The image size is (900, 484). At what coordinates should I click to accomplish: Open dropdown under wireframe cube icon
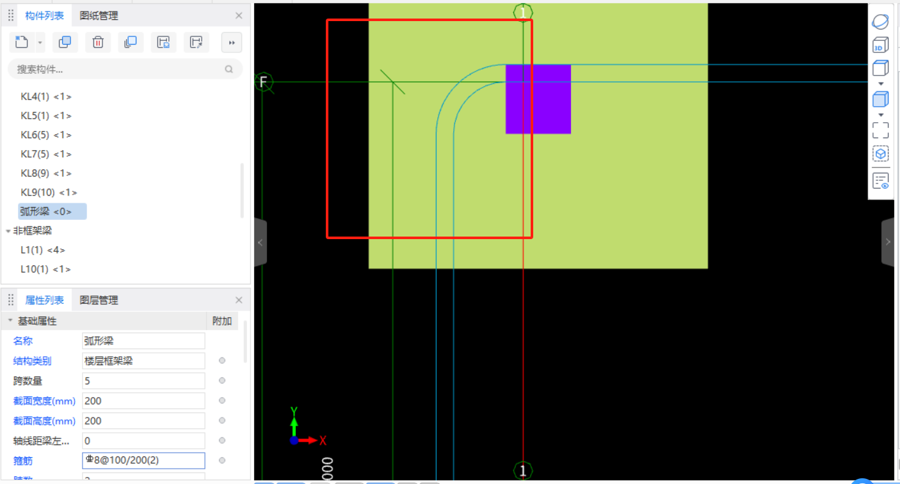pyautogui.click(x=881, y=84)
